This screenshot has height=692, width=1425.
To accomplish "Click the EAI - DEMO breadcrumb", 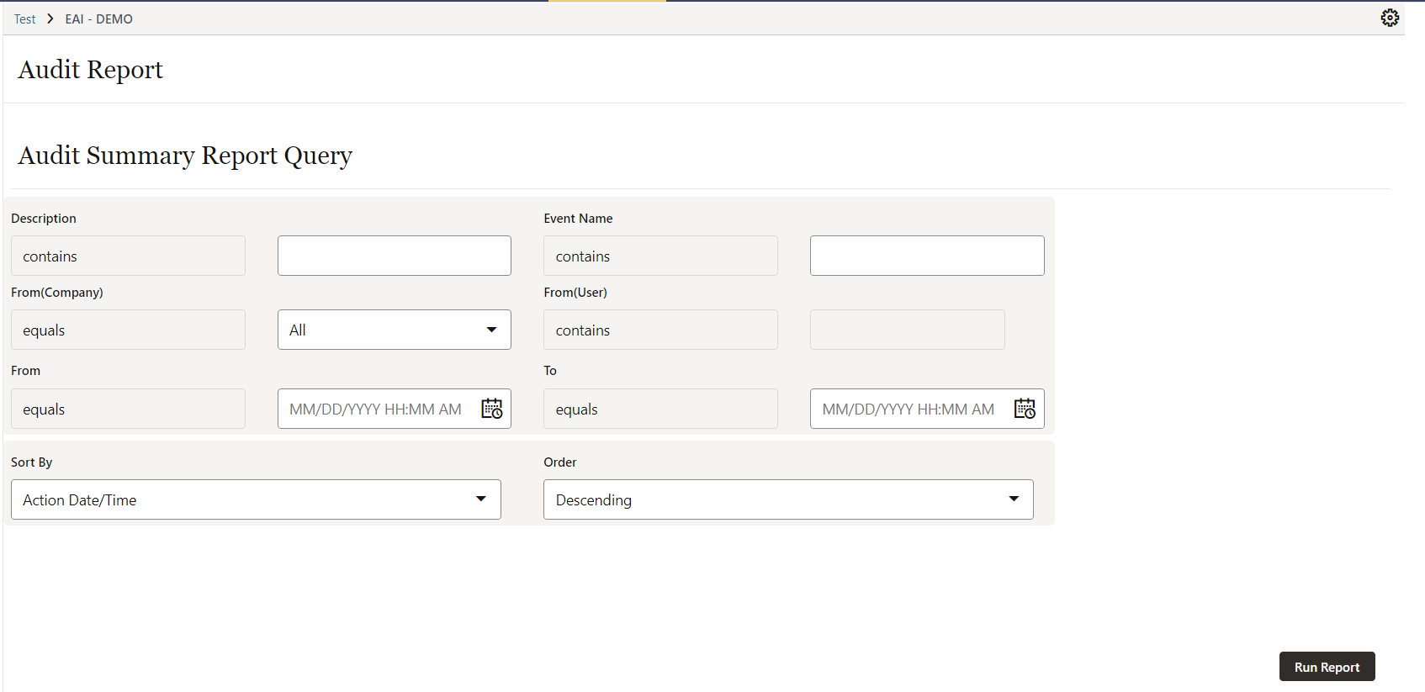I will 98,18.
